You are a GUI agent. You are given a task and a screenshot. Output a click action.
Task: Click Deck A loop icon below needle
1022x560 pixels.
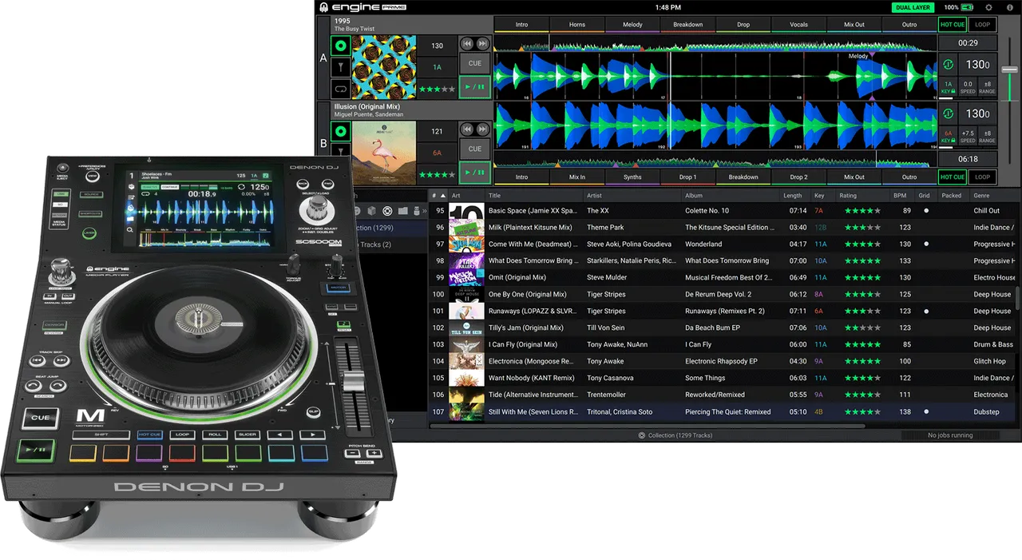341,89
